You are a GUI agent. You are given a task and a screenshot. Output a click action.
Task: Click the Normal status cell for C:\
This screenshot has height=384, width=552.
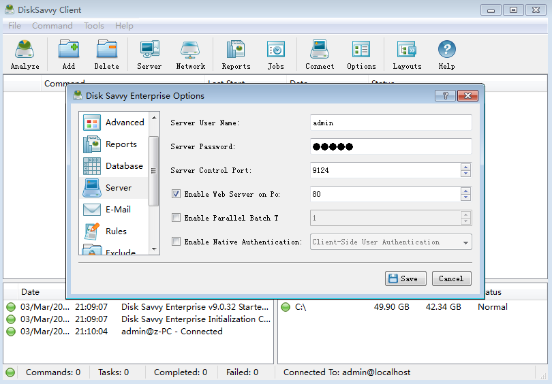493,307
